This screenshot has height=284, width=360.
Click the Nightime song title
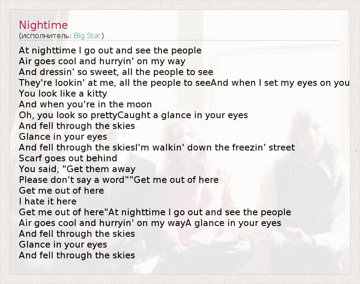[43, 25]
